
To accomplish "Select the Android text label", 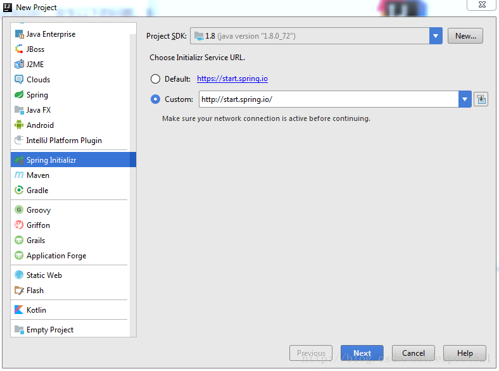I will (x=40, y=125).
